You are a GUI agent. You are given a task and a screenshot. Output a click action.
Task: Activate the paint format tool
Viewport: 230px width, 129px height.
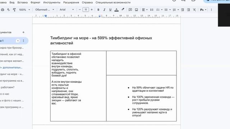click(14, 10)
